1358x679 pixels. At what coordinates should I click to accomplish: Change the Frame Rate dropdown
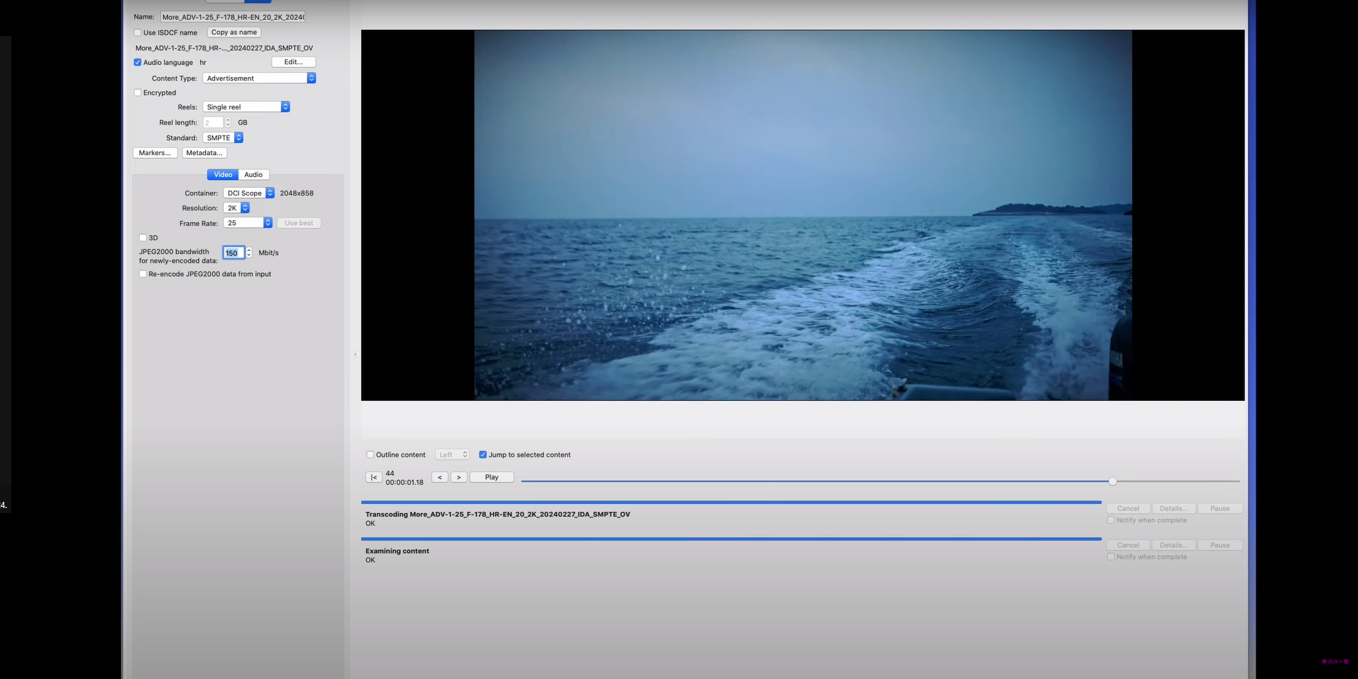(x=248, y=223)
